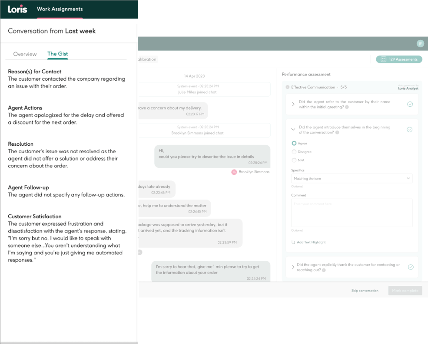
Task: Click the info icon beside Effective Communication
Action: pyautogui.click(x=288, y=87)
